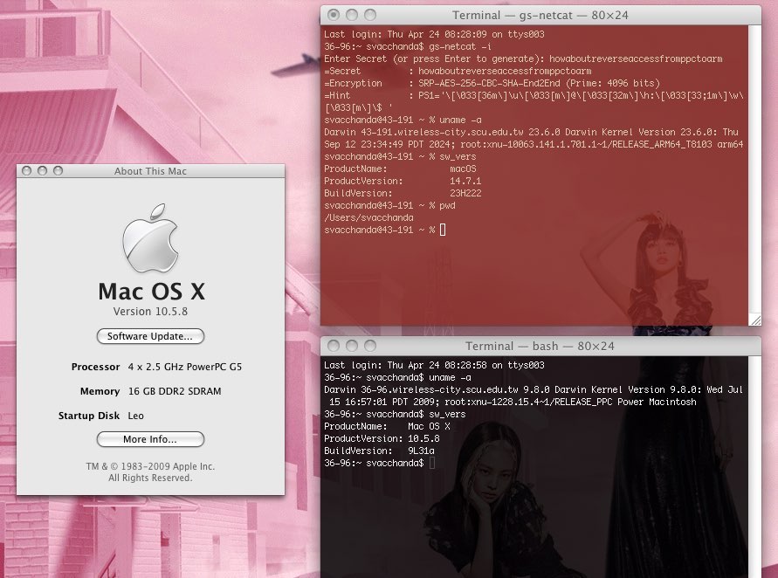Image resolution: width=778 pixels, height=578 pixels.
Task: Minimize the bash Terminal window
Action: (352, 346)
